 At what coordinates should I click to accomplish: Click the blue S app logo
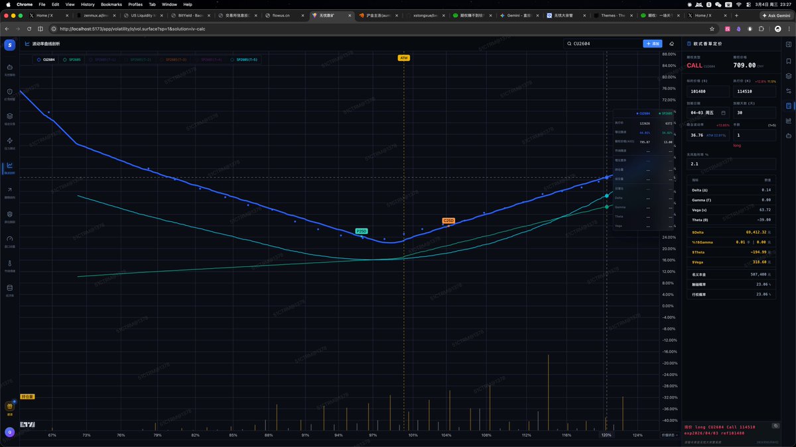click(9, 44)
